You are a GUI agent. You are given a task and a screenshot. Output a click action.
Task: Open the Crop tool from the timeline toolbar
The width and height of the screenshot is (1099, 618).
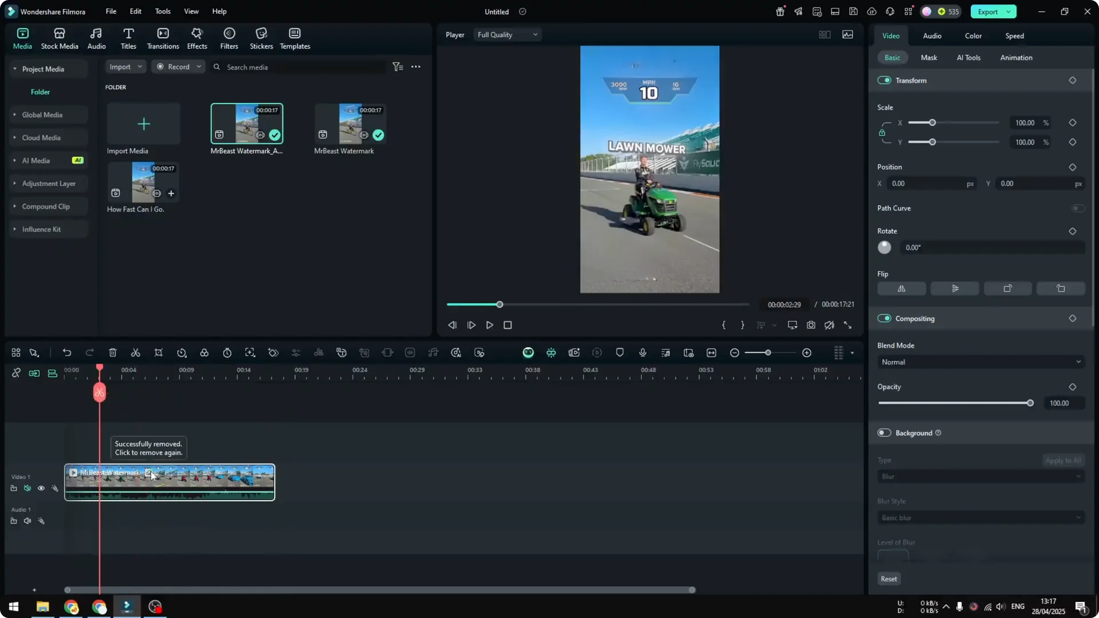[159, 352]
